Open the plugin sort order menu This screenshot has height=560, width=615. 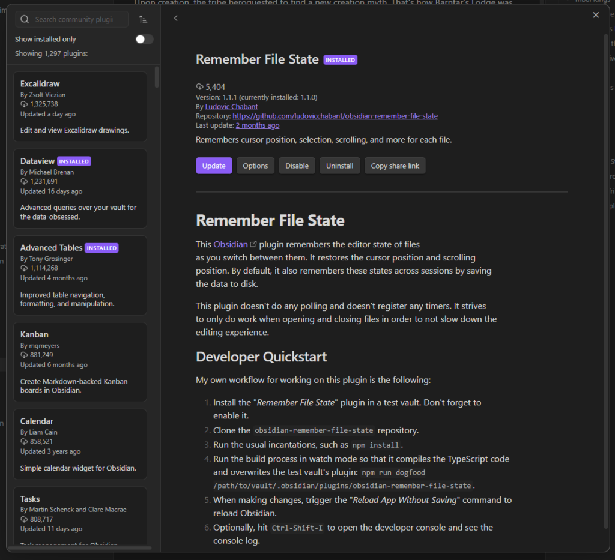(x=143, y=19)
